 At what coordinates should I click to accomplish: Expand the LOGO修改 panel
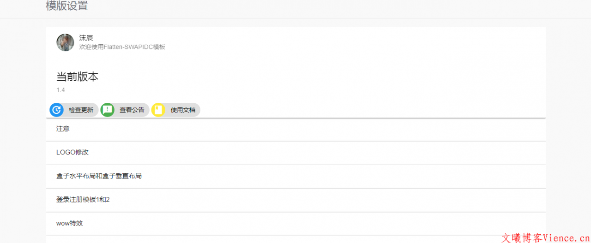(x=72, y=153)
